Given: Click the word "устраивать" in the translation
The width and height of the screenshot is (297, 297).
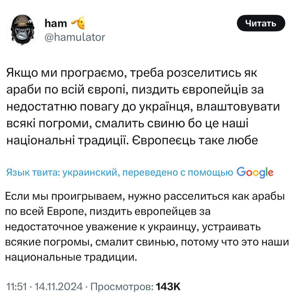Looking at the screenshot, I should pos(231,227).
